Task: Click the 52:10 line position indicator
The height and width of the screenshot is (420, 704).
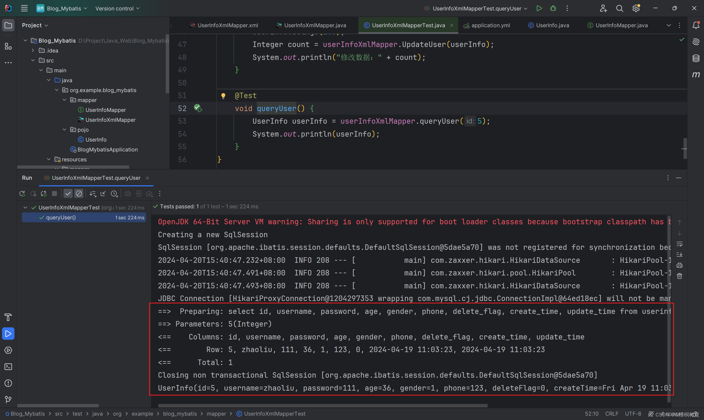Action: [592, 414]
